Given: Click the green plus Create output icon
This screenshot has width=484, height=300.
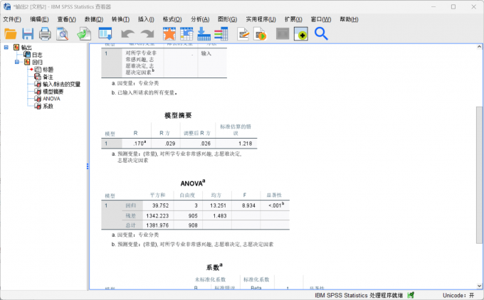Looking at the screenshot, I should coord(300,33).
